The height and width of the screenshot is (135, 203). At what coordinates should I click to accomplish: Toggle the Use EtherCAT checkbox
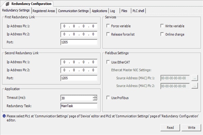[x=108, y=62]
